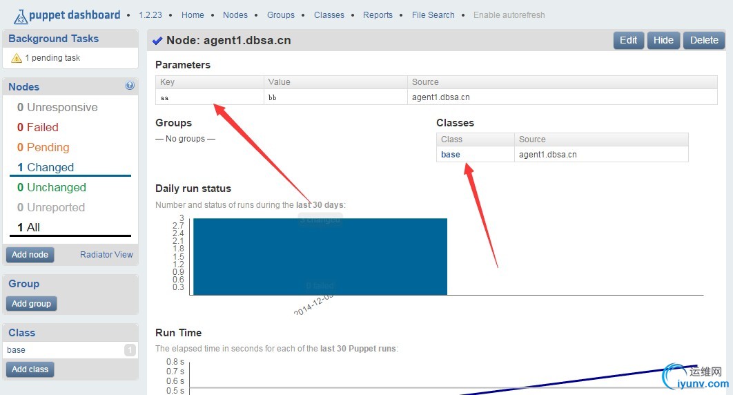Screen dimensions: 733x395
Task: Select the All nodes filter
Action: pos(28,228)
